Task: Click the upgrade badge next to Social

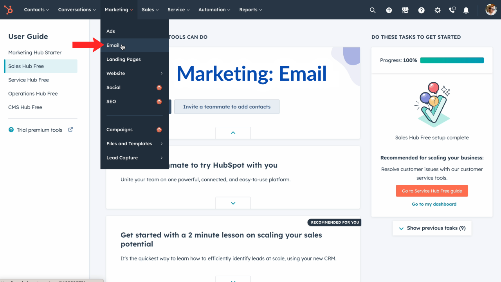Action: (159, 88)
